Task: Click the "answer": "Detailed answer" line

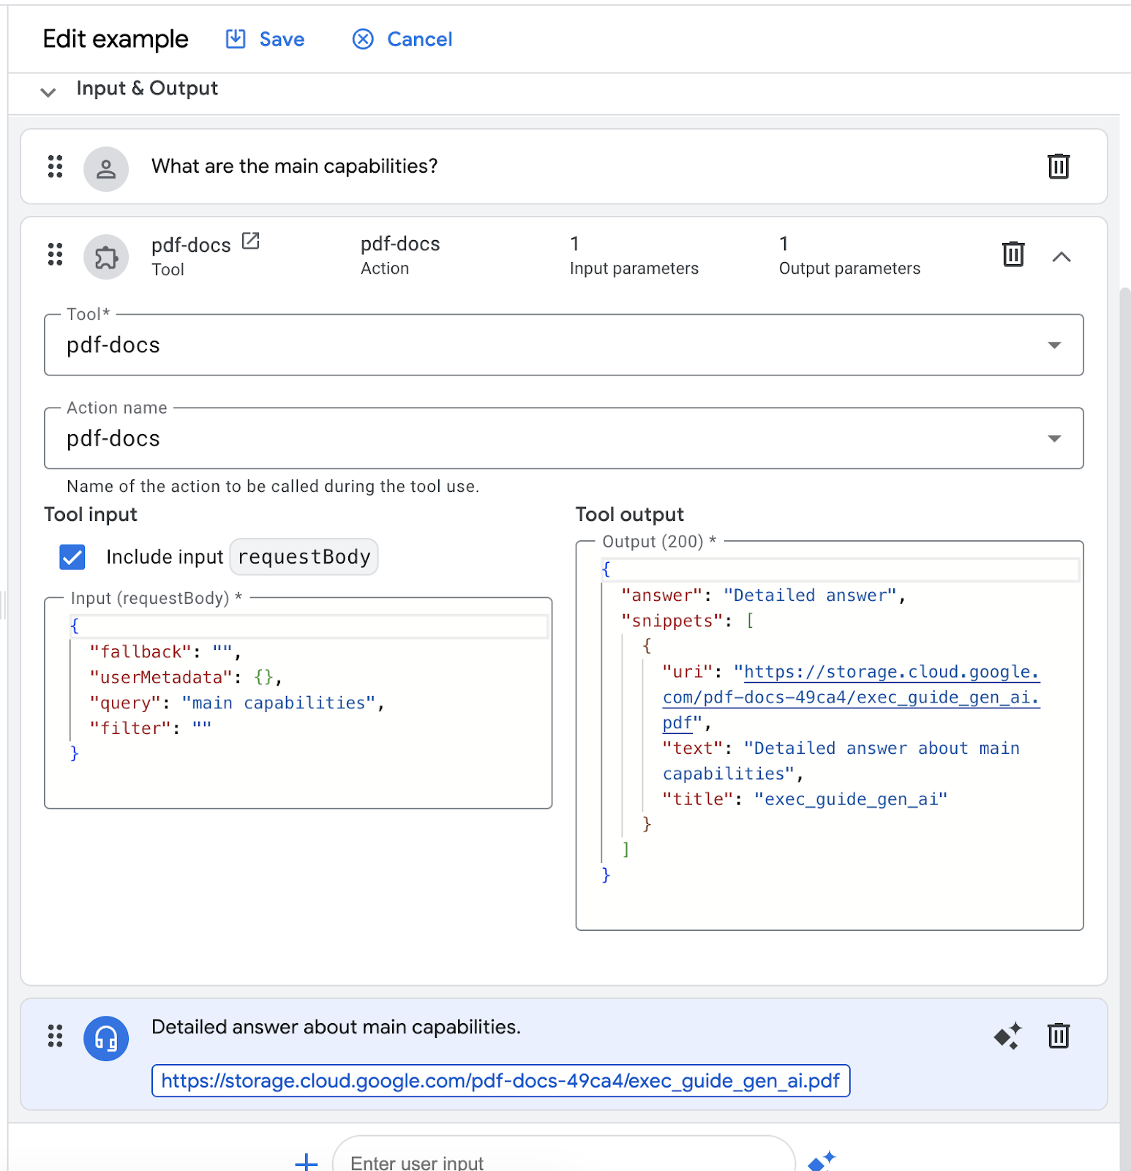Action: pyautogui.click(x=764, y=595)
